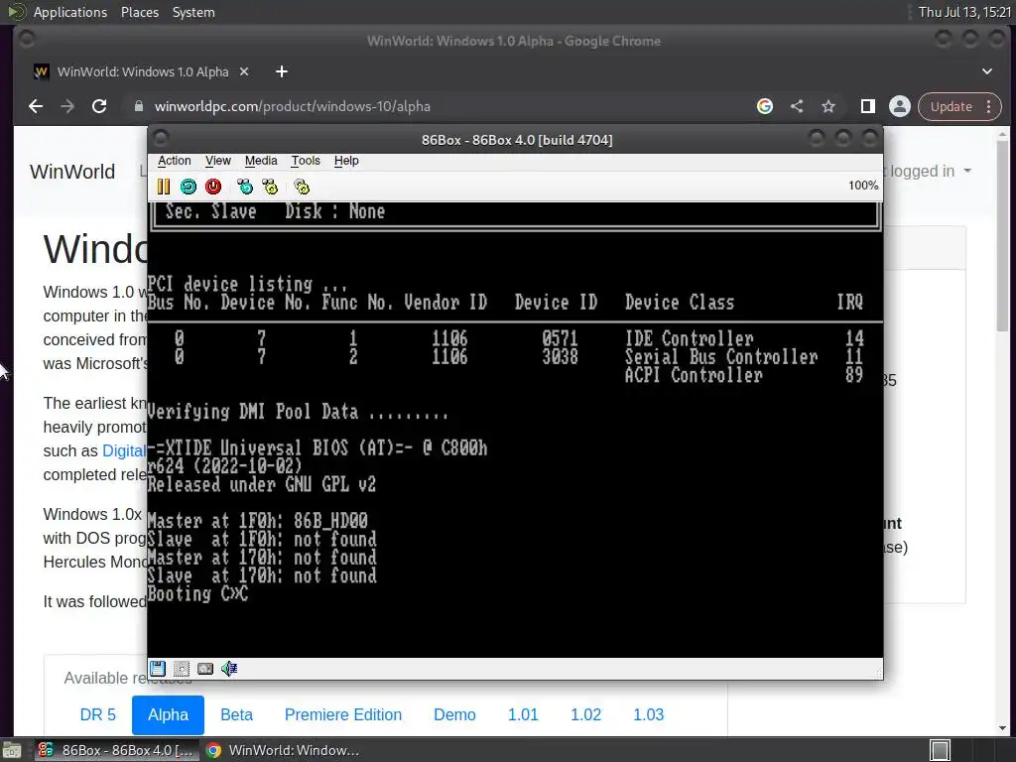
Task: Open Chrome three-dot menu
Action: pos(989,106)
